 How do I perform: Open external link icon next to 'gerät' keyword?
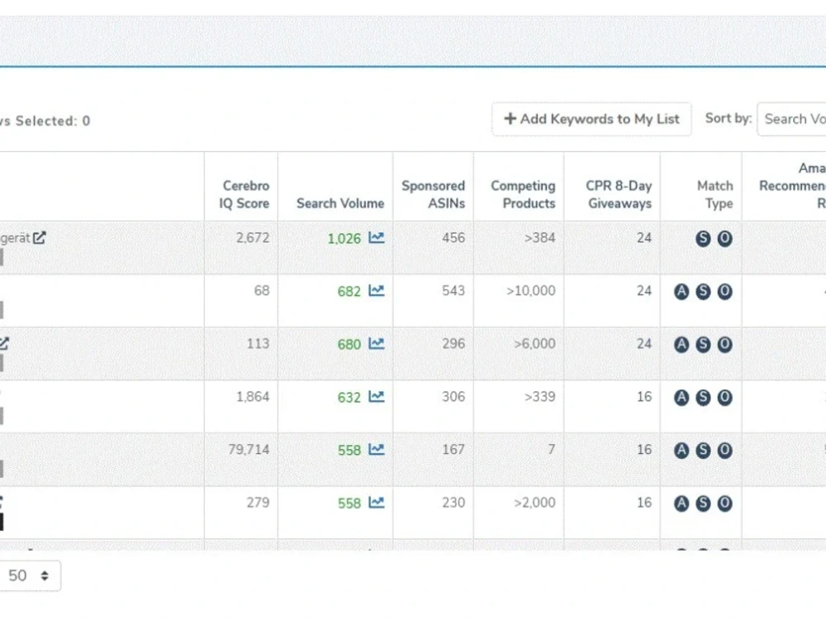tap(40, 238)
